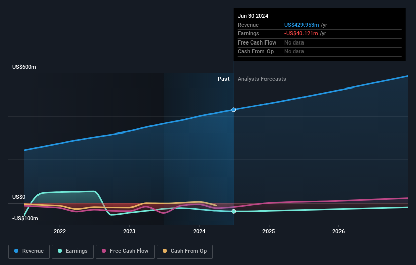The height and width of the screenshot is (265, 416).
Task: Click the Jun 30 2024 tooltip date
Action: (253, 16)
